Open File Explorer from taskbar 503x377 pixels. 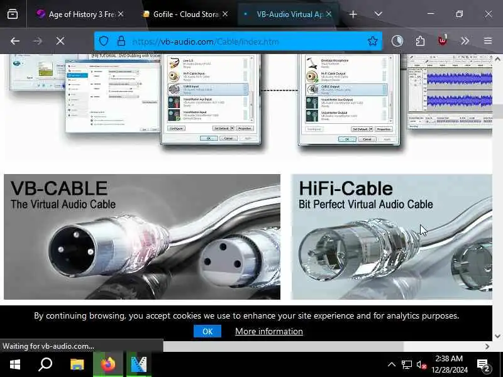(x=77, y=364)
